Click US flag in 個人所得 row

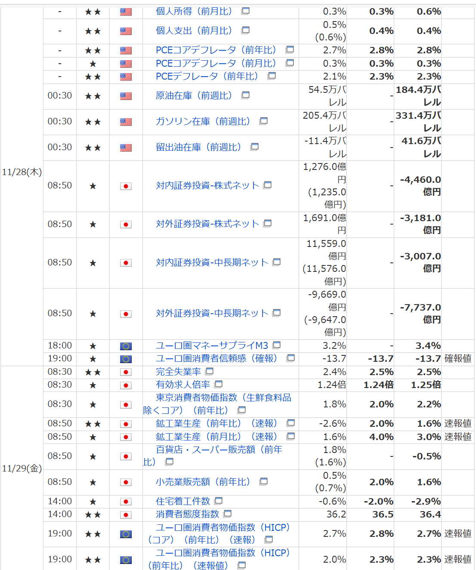(126, 12)
